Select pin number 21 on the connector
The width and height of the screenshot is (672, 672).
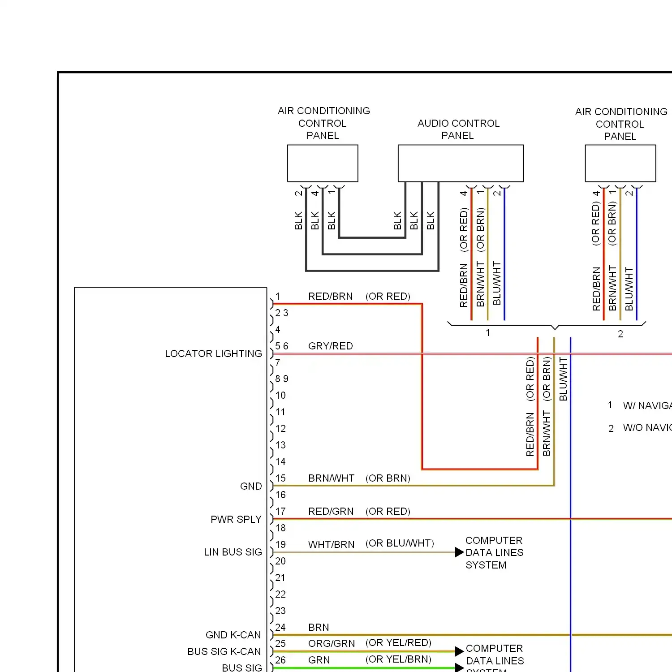(x=280, y=577)
